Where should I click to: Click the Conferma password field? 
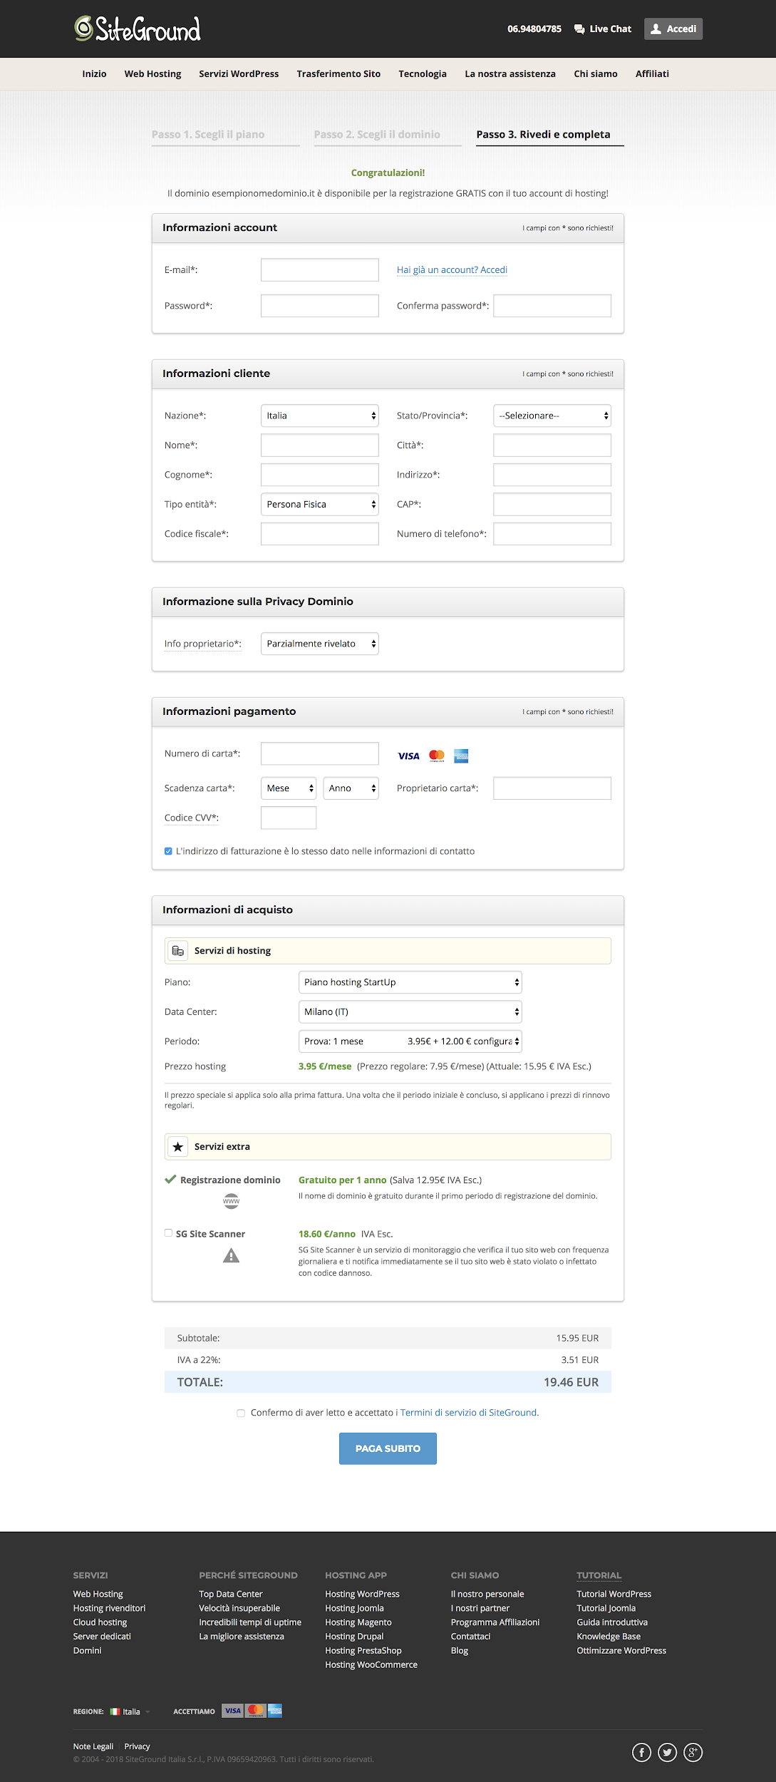click(552, 306)
